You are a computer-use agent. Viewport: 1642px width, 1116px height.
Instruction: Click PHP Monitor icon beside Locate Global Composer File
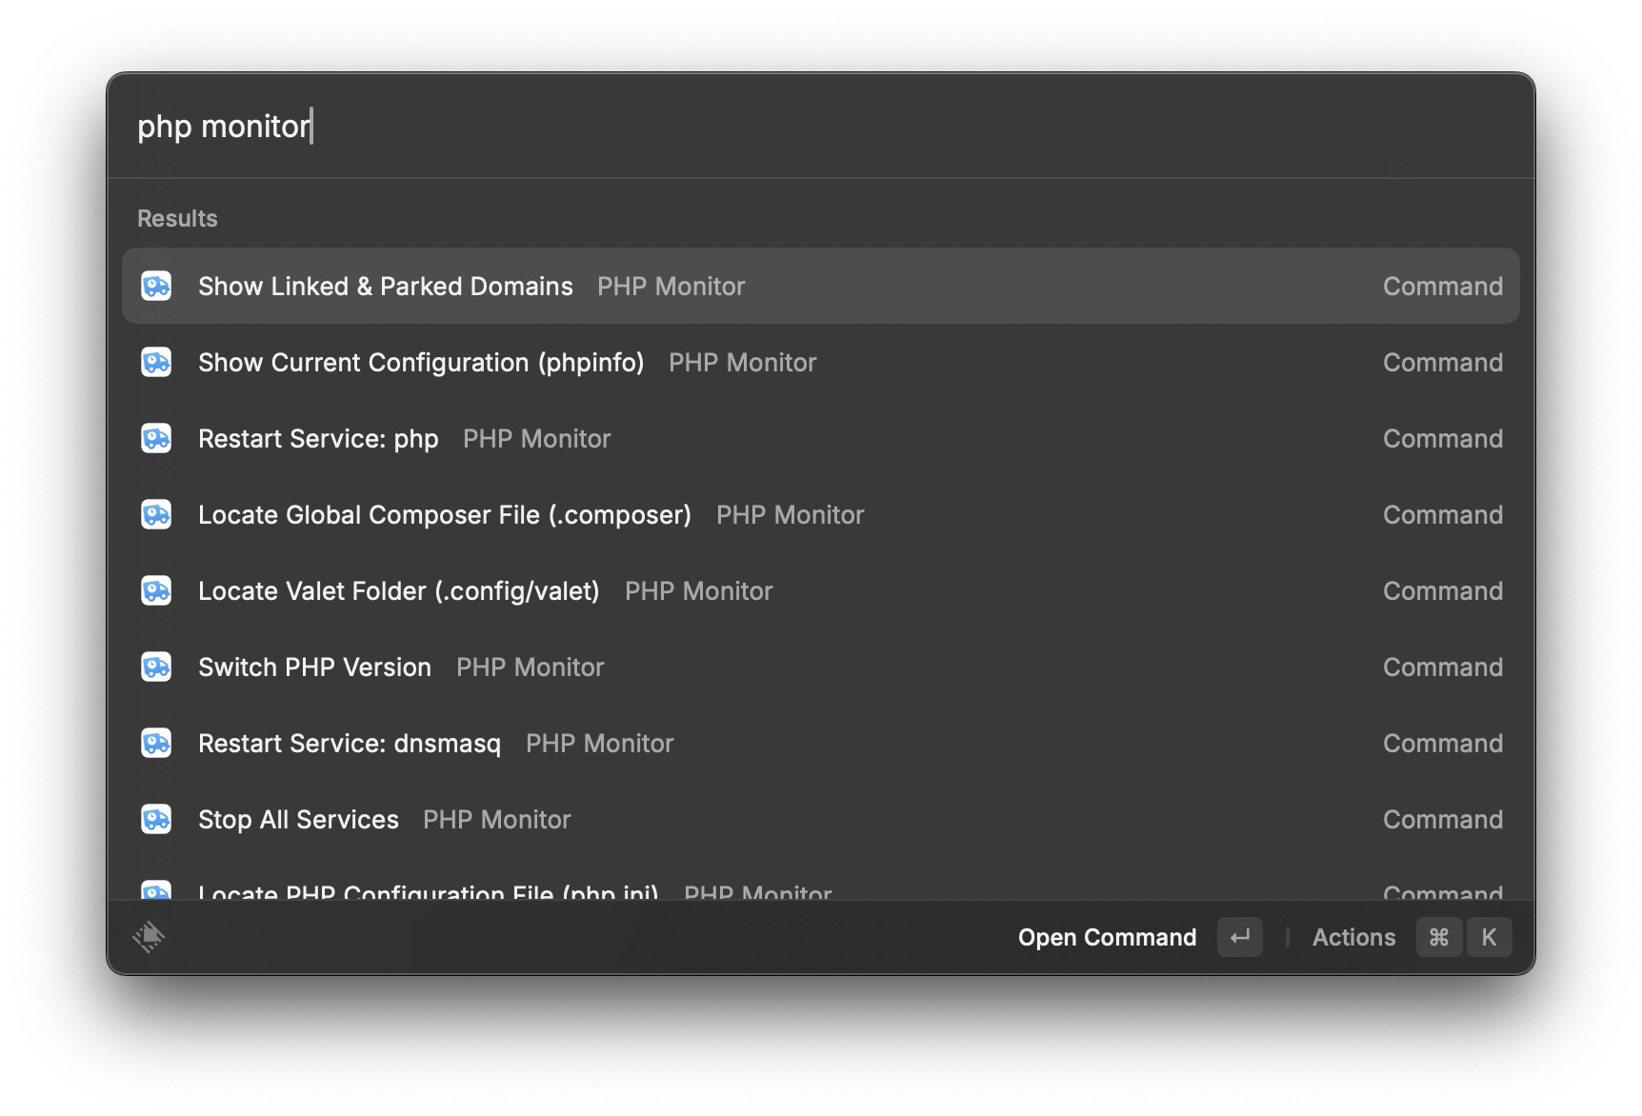(x=156, y=514)
